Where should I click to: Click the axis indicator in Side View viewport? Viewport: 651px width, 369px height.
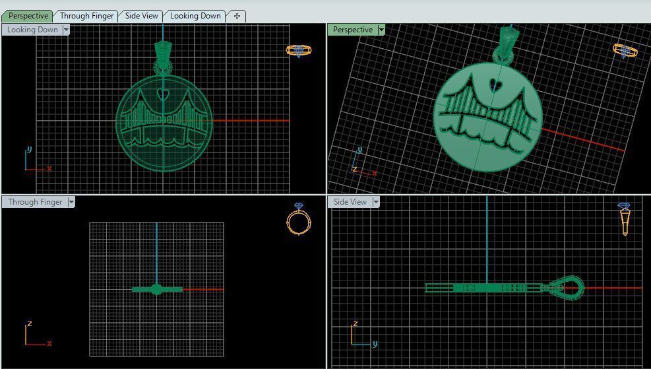365,333
